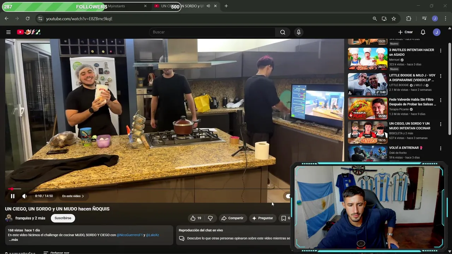Open options for the '3 INUTILES' video
Viewport: 452px width, 254px height.
pos(440,51)
